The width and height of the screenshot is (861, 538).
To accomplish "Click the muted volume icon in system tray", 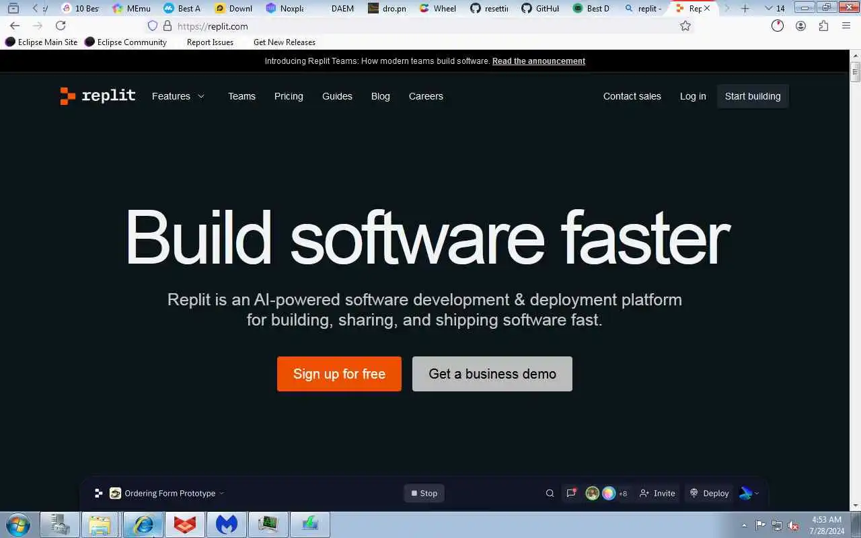I will click(x=794, y=525).
